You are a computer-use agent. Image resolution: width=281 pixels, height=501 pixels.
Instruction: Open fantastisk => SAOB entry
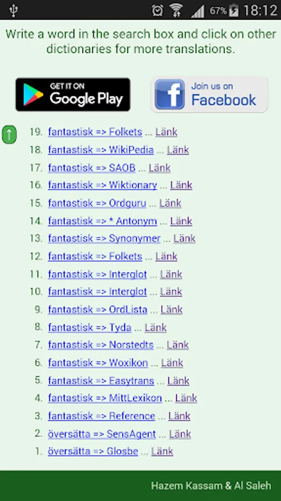pyautogui.click(x=92, y=168)
